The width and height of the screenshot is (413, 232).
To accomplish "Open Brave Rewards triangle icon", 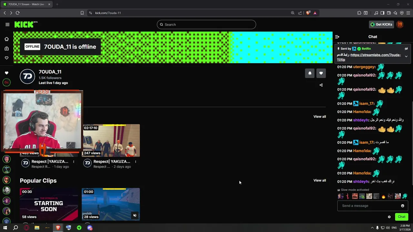I will coord(315,13).
